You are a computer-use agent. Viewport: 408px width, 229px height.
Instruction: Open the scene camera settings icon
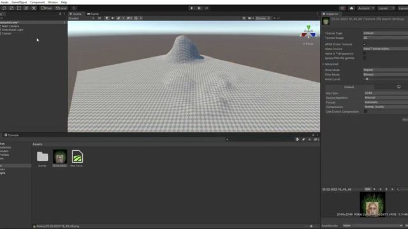coord(250,18)
